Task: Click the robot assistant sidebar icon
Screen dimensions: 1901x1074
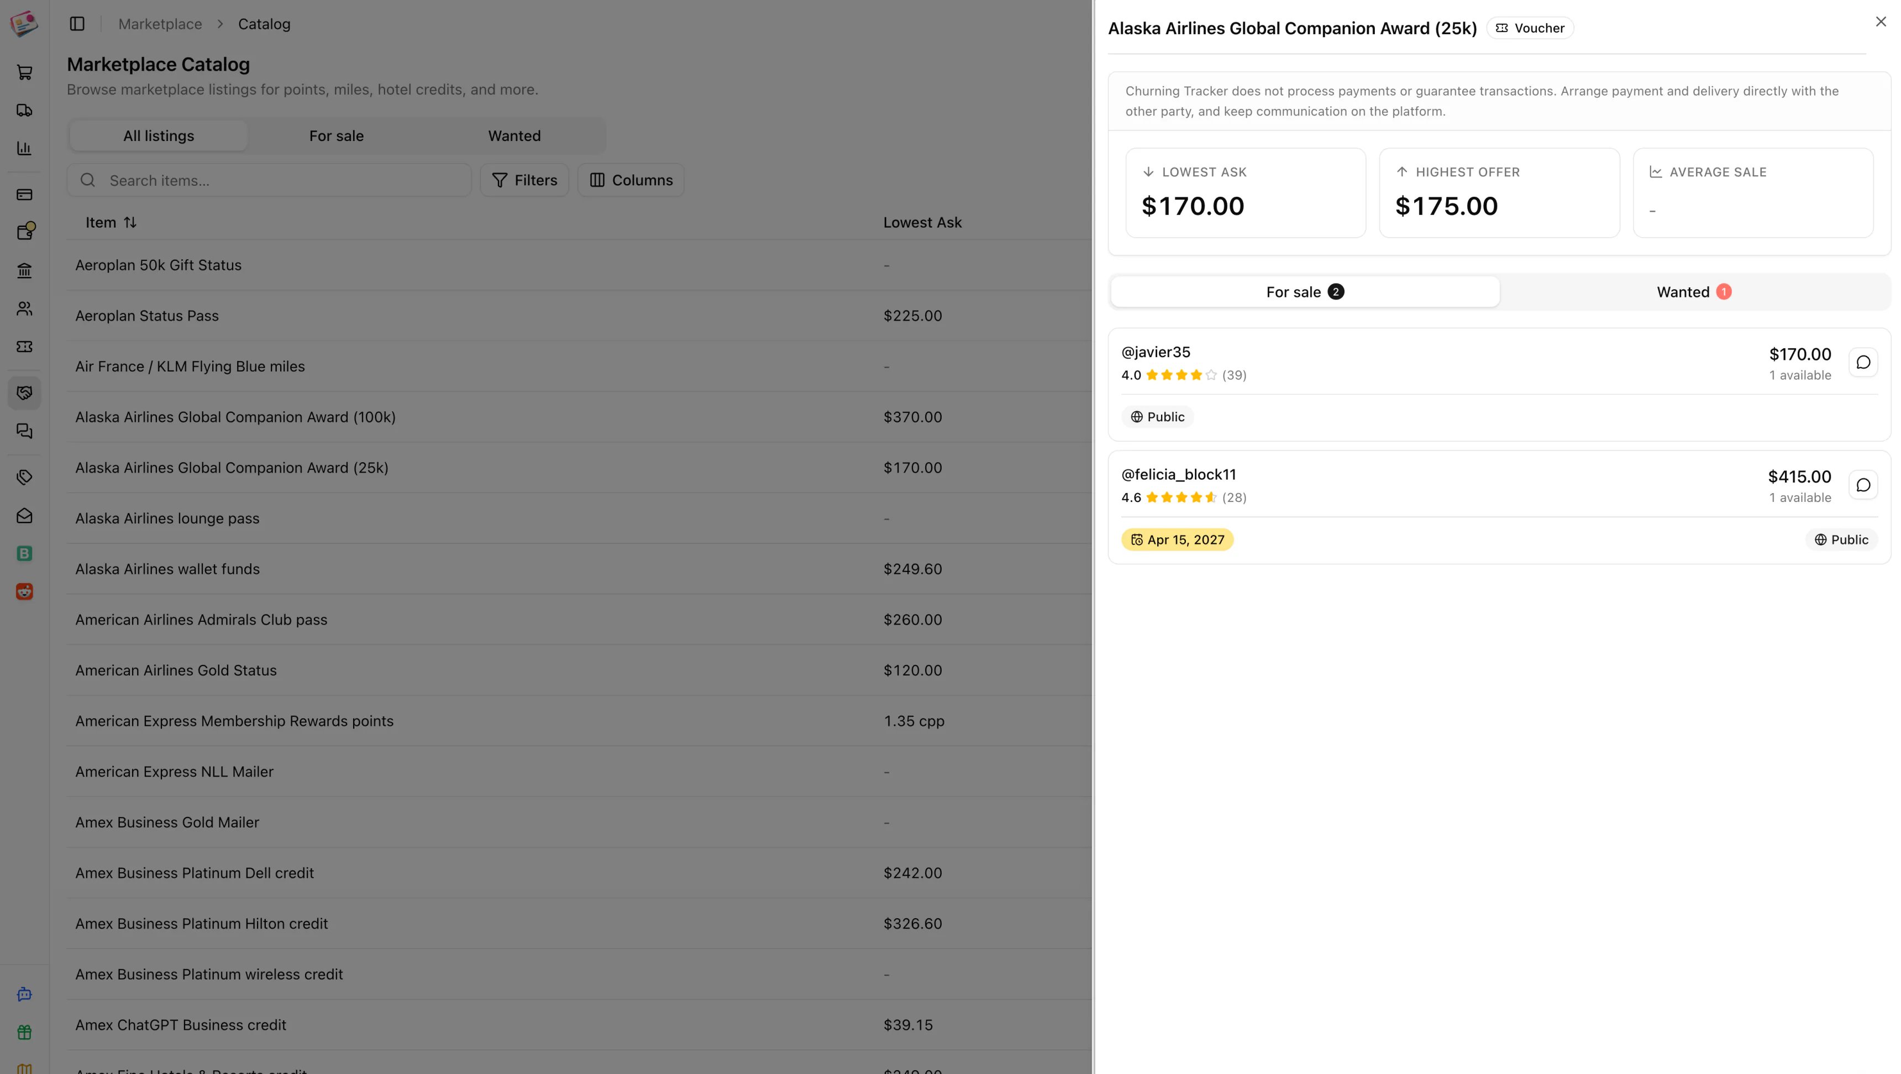Action: coord(24,994)
